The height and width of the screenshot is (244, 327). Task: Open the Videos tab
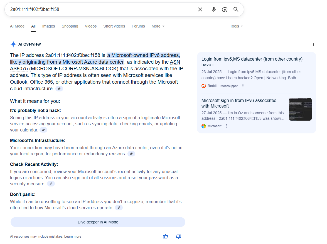coord(91,26)
